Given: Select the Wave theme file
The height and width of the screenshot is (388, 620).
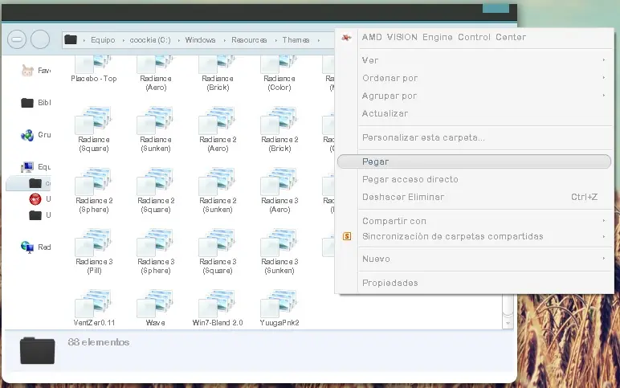Looking at the screenshot, I should (156, 308).
